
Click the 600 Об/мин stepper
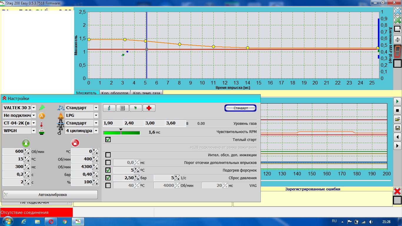27,152
